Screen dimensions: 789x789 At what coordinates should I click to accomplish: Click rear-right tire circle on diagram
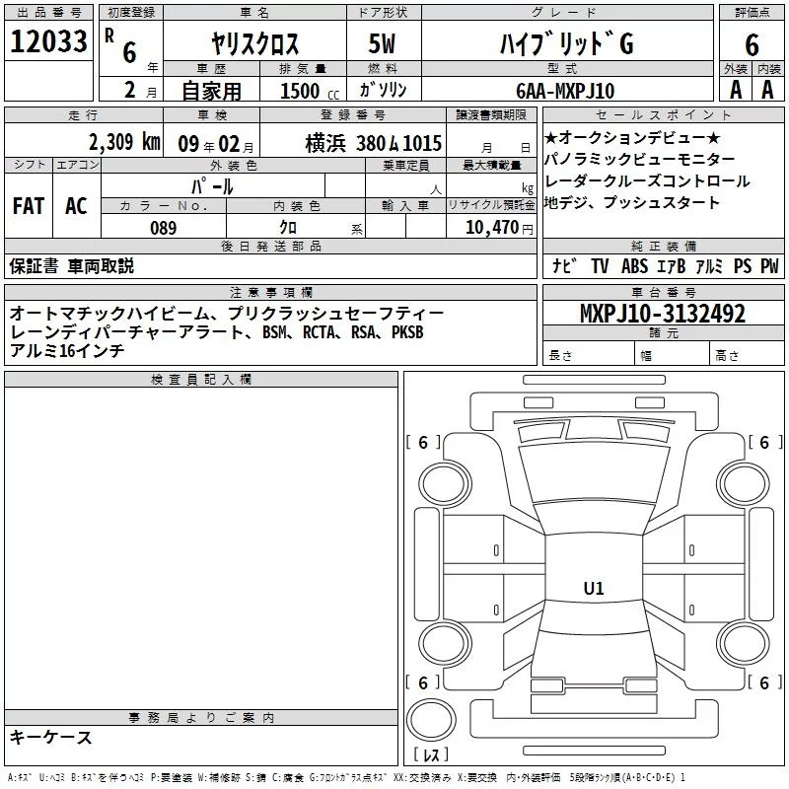pyautogui.click(x=744, y=643)
